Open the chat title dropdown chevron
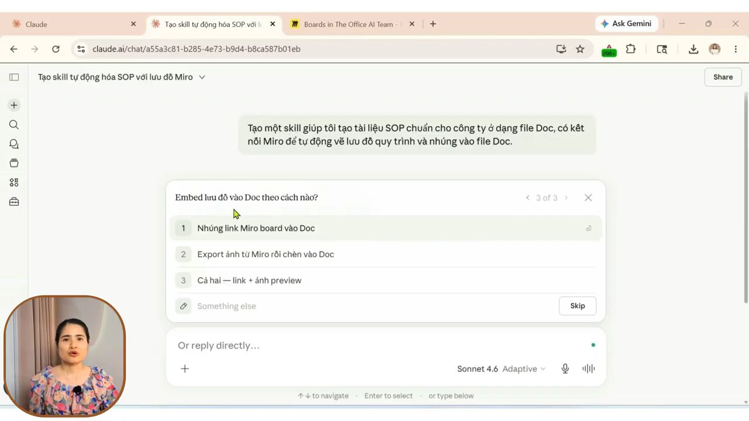Viewport: 749px width, 421px height. pos(202,77)
